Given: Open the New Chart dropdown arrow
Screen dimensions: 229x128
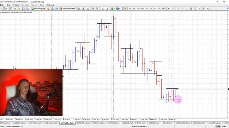Looking at the screenshot, I should pyautogui.click(x=1, y=9).
